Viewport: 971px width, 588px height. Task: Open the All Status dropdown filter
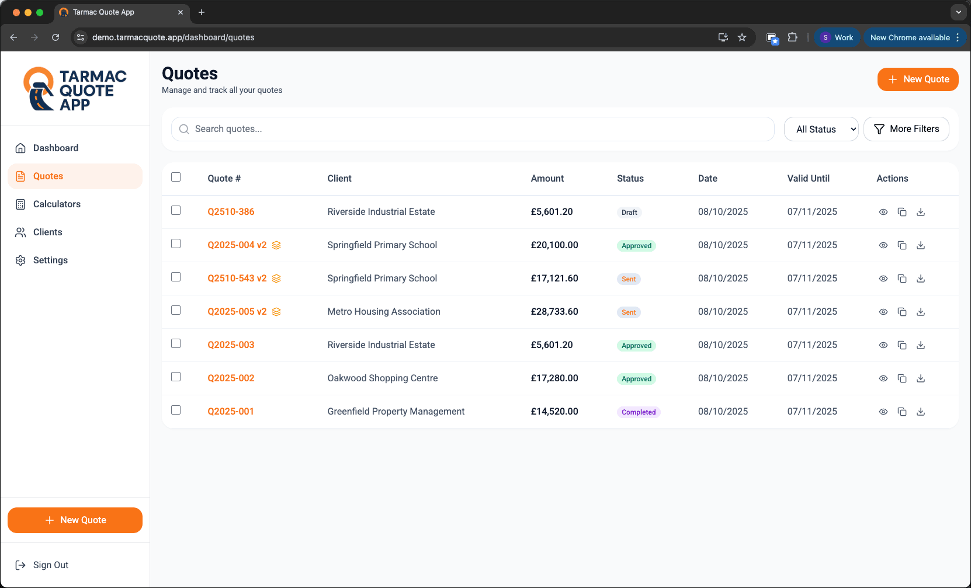click(820, 129)
